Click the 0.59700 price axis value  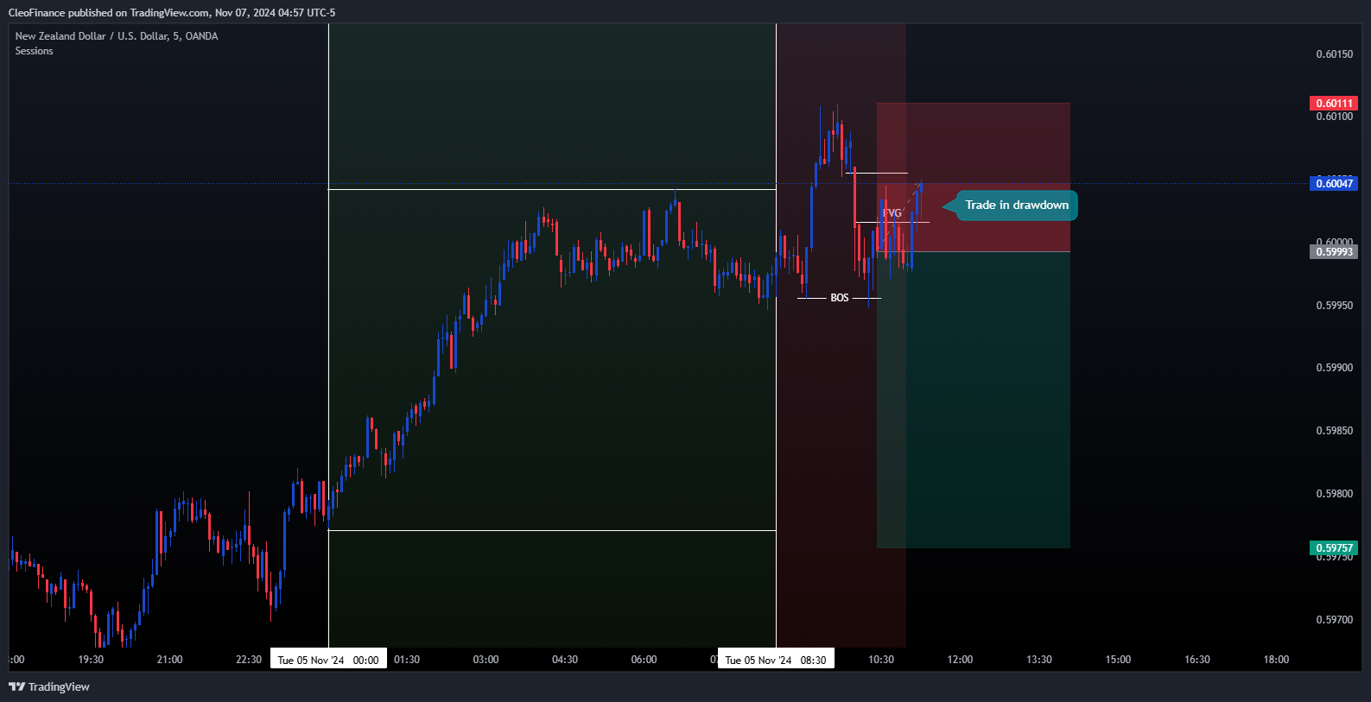tap(1334, 620)
